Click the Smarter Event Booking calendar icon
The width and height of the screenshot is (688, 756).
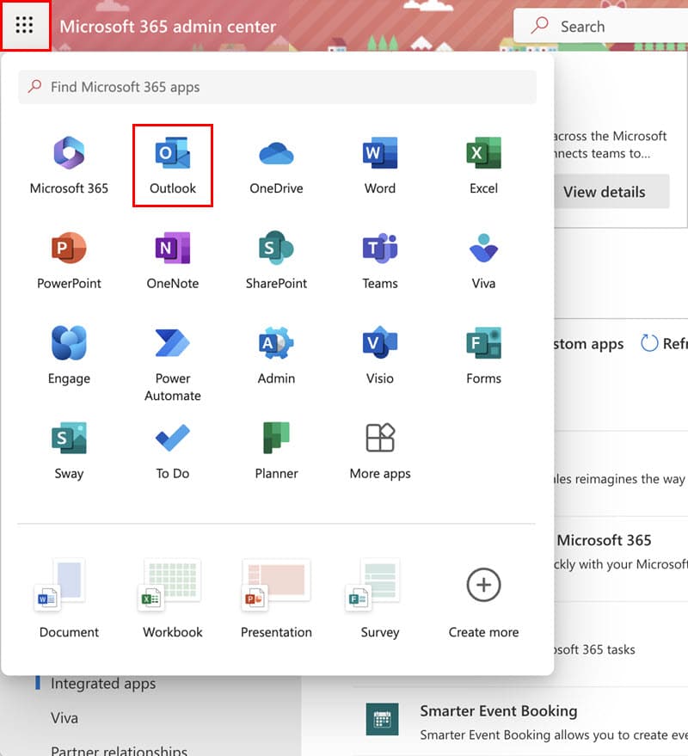pyautogui.click(x=382, y=719)
